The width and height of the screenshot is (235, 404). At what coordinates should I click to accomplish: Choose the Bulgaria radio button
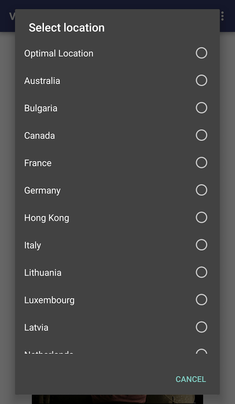[x=201, y=108]
